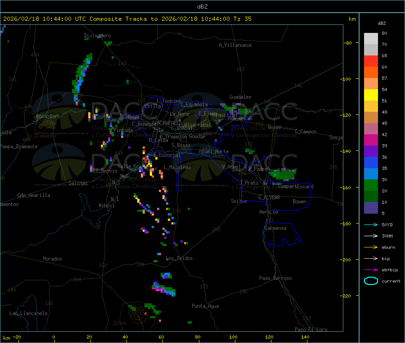Screen dimensions: 405x343
Task: Click the 'Morados' place label
Action: click(52, 259)
